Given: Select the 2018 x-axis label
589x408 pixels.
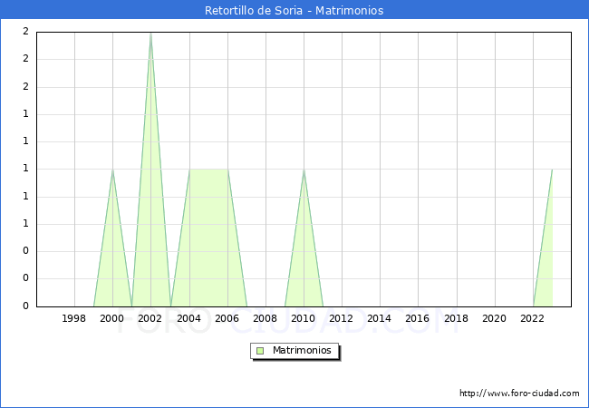Looking at the screenshot, I should point(457,318).
